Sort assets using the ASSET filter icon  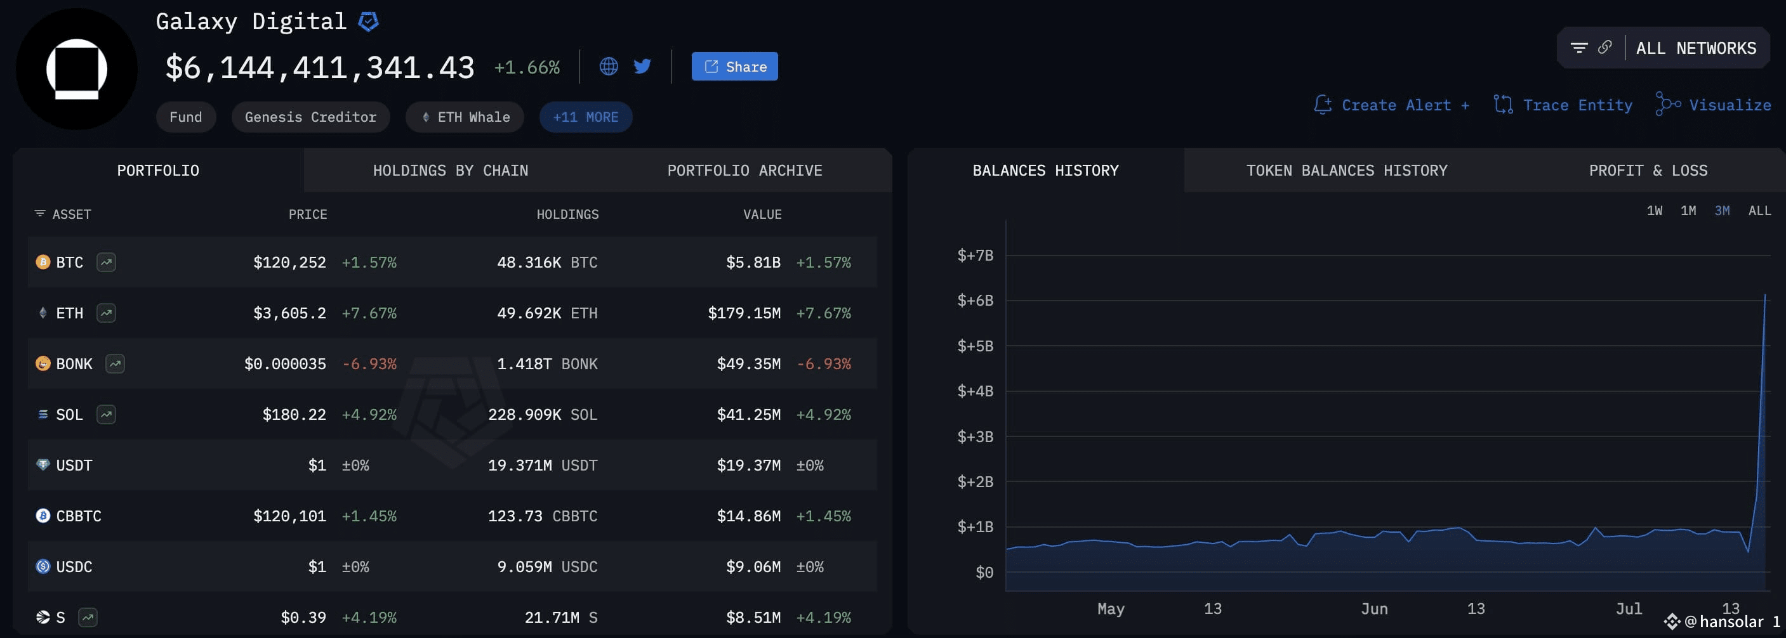pos(39,214)
